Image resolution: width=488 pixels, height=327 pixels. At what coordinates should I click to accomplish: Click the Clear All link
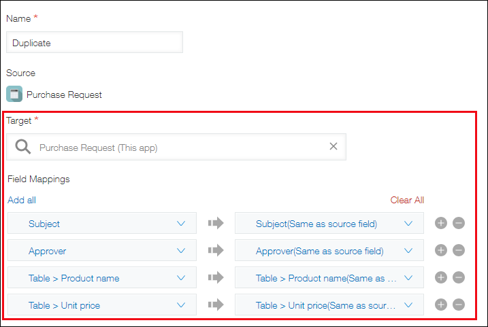tap(407, 200)
